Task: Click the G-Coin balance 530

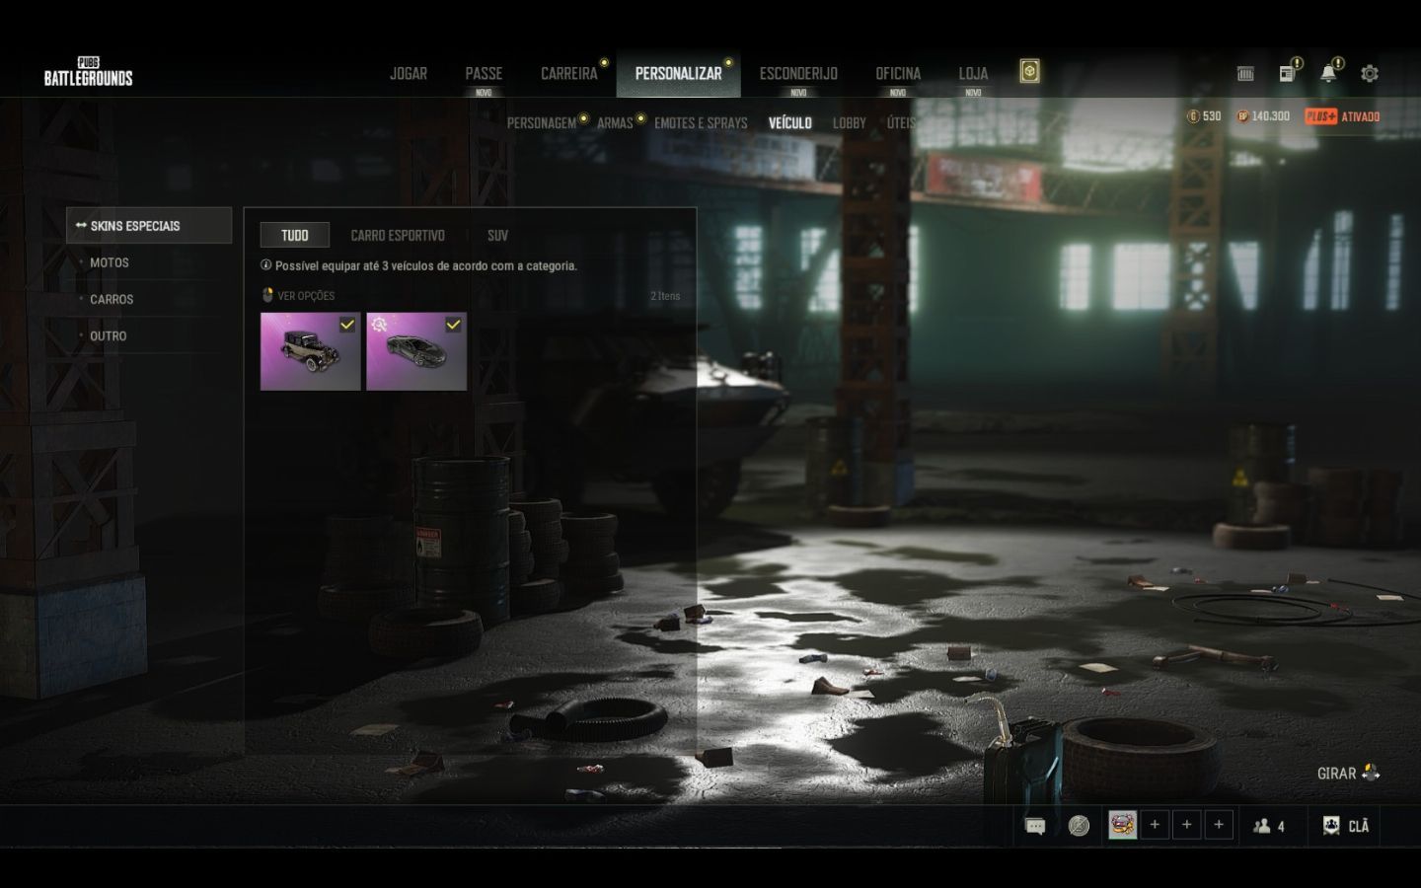Action: click(x=1204, y=116)
